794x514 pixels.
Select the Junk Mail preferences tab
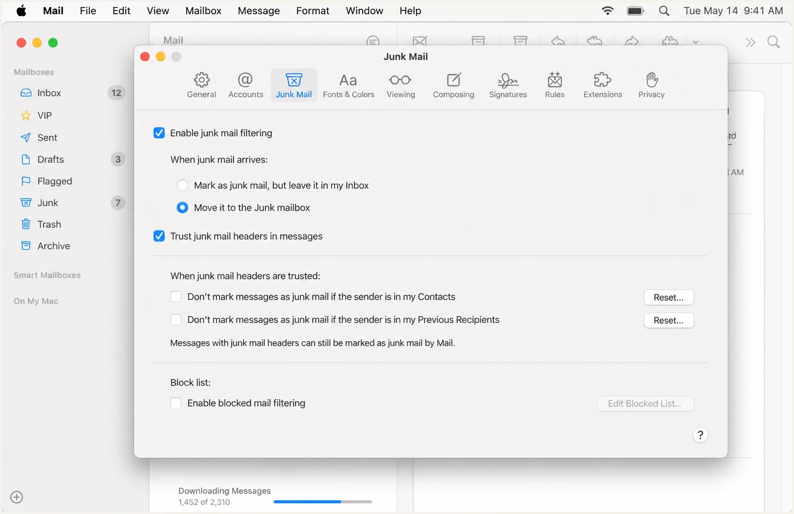click(x=294, y=85)
